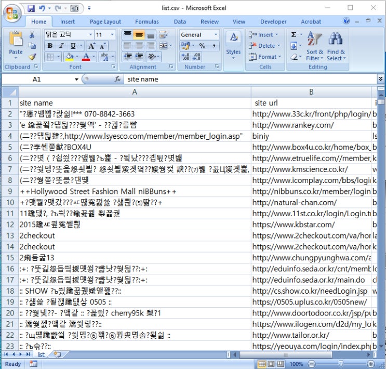Apply top vertical alignment
386x369 pixels.
pyautogui.click(x=127, y=35)
